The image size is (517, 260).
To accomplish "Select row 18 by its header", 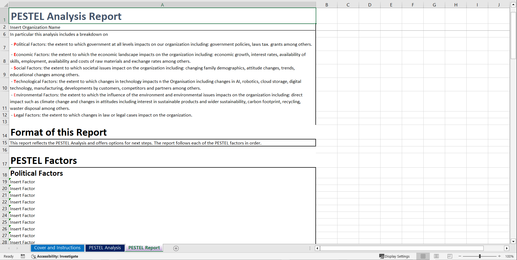I will [4, 175].
